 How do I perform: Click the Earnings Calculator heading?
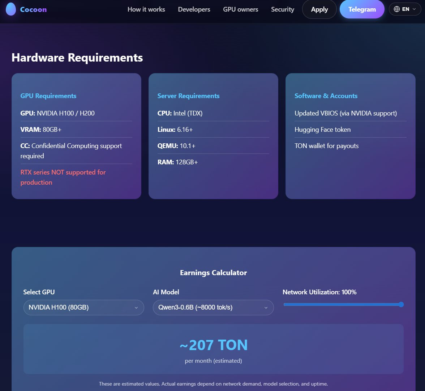213,273
